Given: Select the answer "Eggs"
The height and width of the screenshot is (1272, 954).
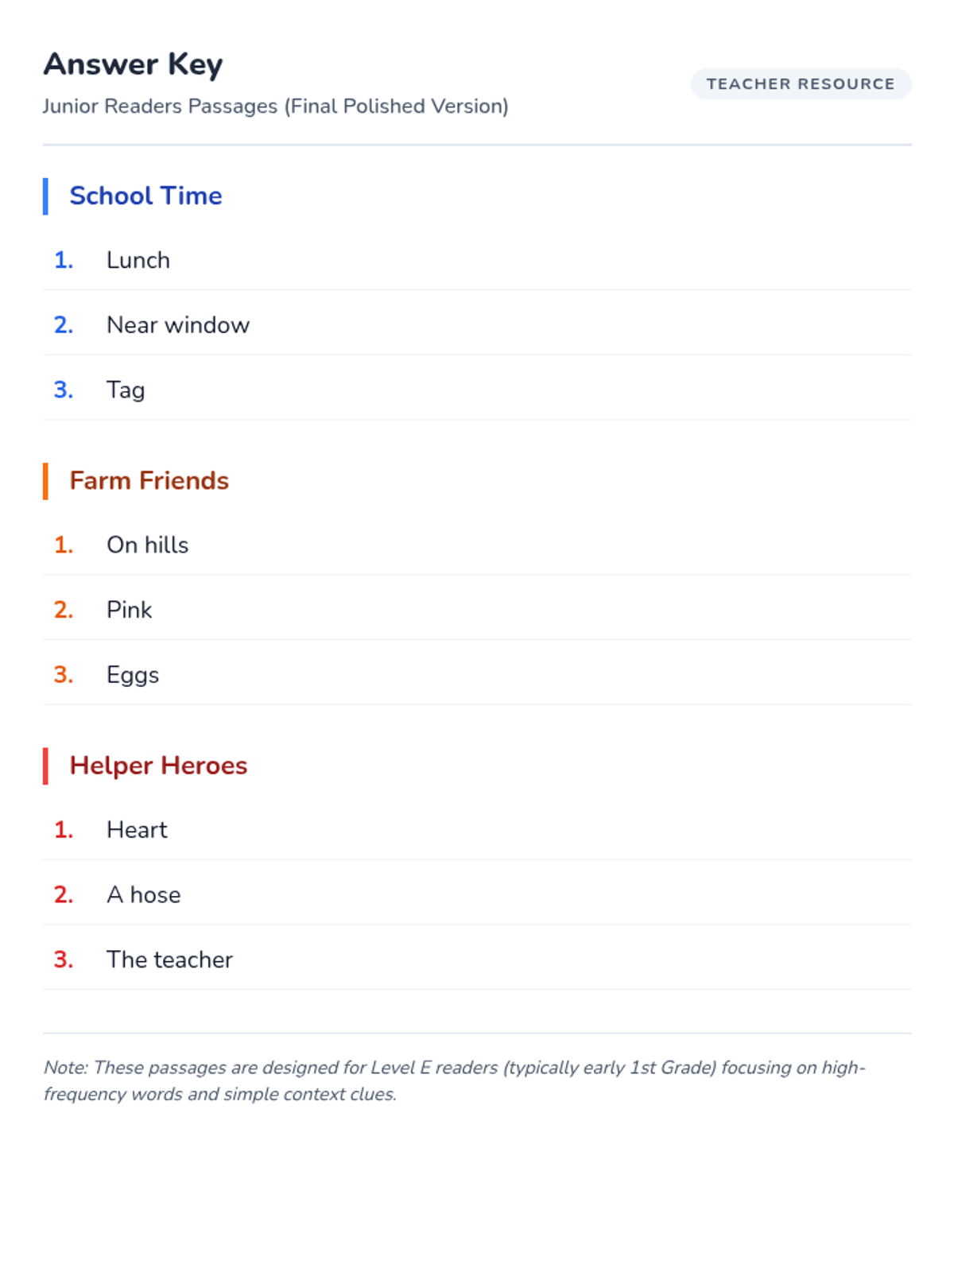Looking at the screenshot, I should 133,675.
